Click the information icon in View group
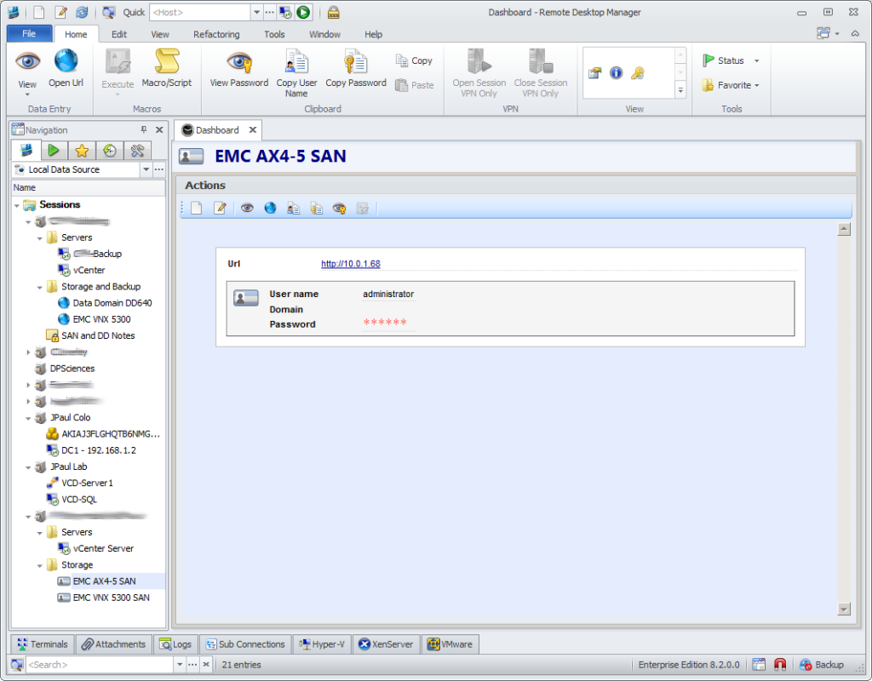Screen dimensions: 872x681 tap(616, 73)
